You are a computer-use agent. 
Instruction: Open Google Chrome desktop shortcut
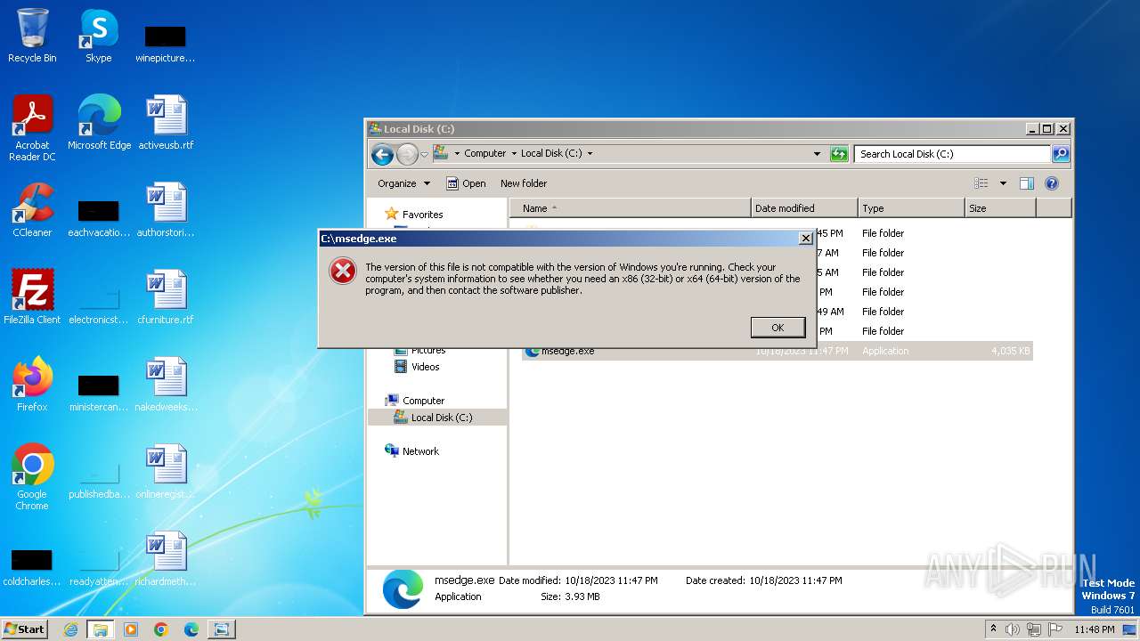tap(32, 478)
